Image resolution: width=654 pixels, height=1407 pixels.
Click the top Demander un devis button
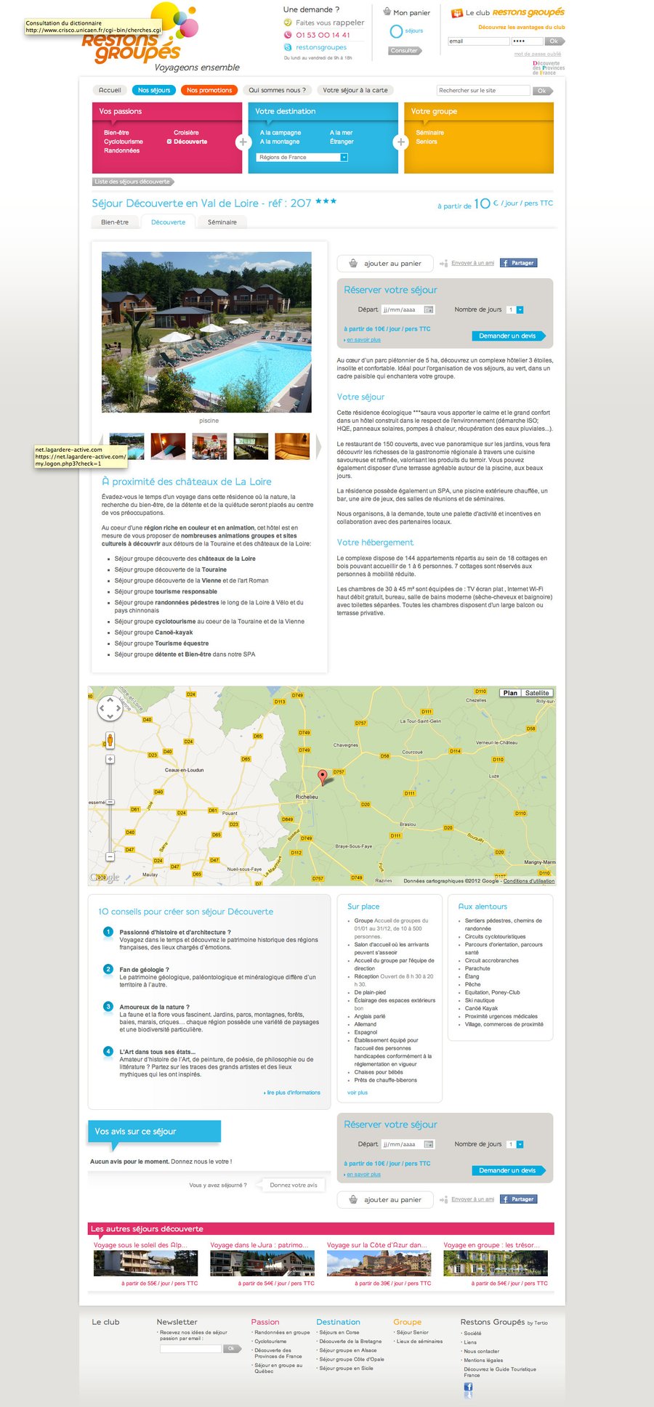click(507, 336)
